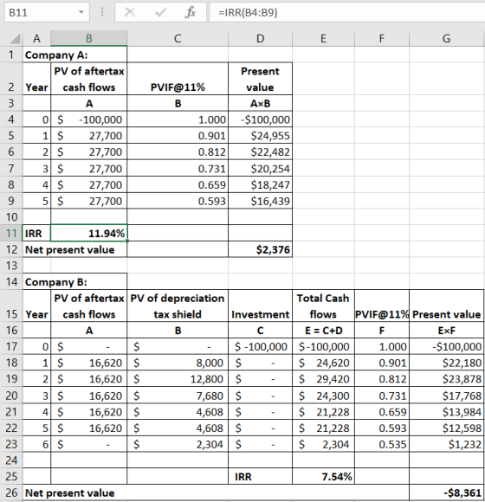
Task: Click the $2,376 net present value cell
Action: 260,249
